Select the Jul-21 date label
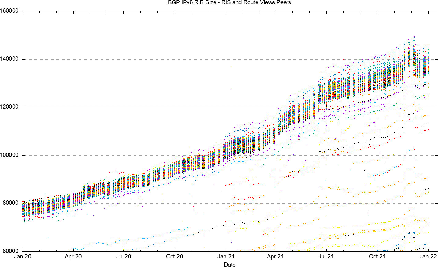 [x=326, y=257]
